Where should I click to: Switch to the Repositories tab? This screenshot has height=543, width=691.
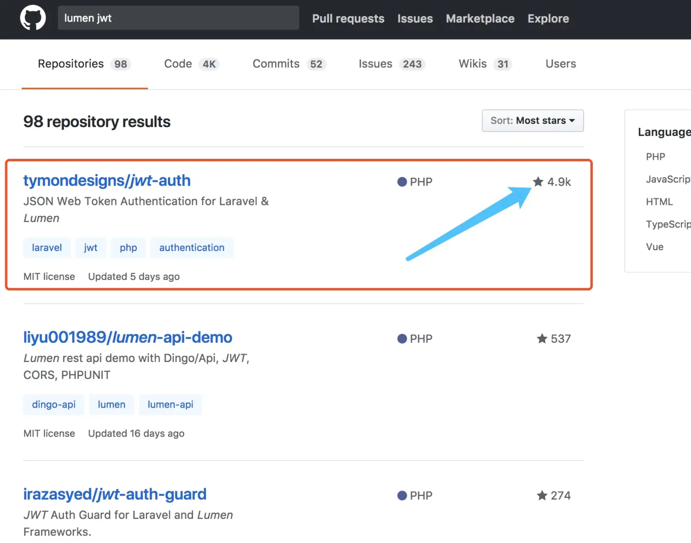(84, 64)
